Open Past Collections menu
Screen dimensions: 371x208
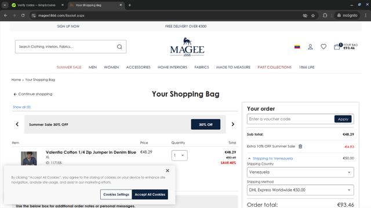(x=274, y=67)
